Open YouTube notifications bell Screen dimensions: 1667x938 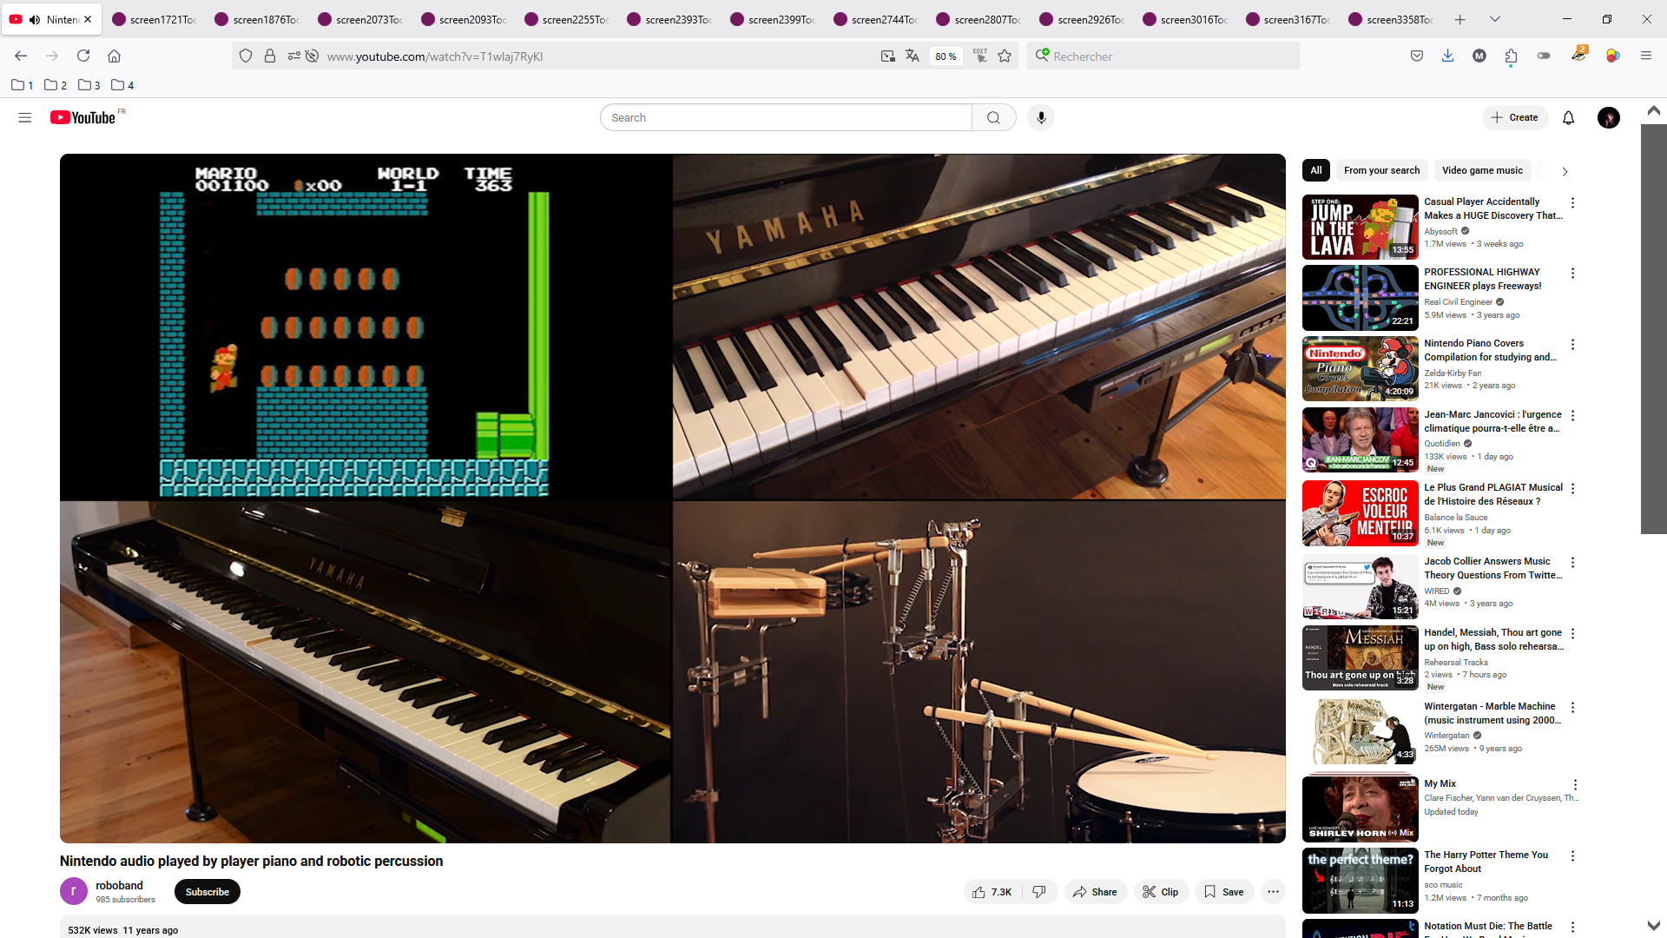tap(1568, 118)
